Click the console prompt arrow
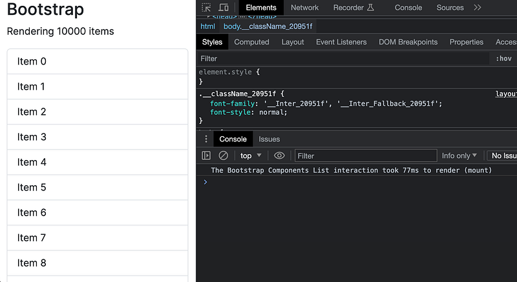Image resolution: width=517 pixels, height=282 pixels. pyautogui.click(x=206, y=182)
